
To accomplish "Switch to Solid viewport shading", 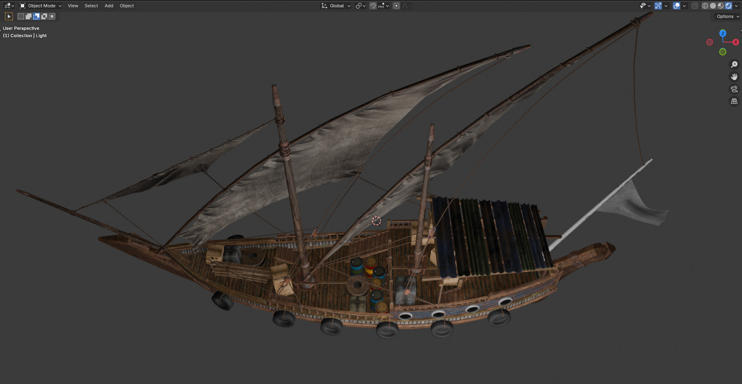I will click(713, 6).
